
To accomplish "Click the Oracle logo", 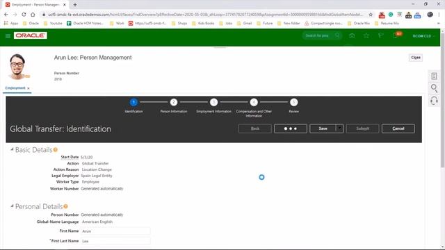I will (31, 35).
